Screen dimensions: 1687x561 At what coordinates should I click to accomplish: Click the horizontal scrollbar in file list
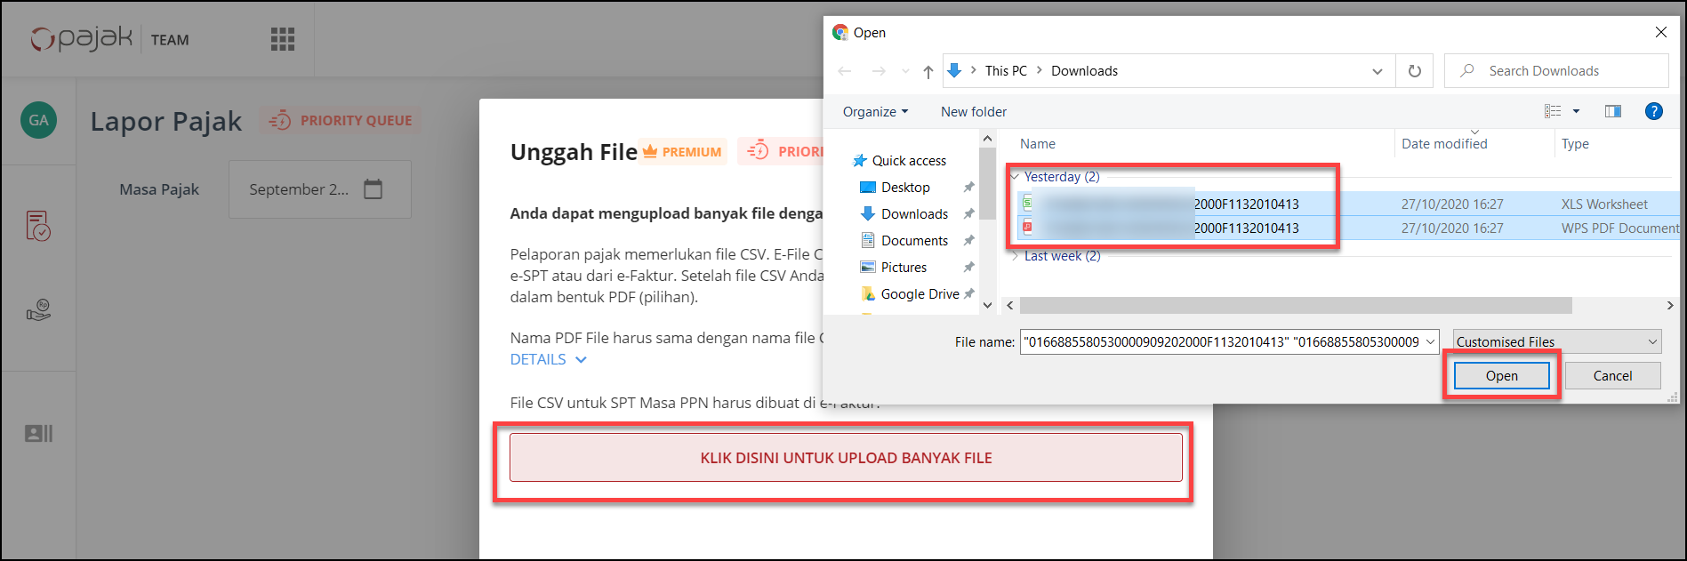point(1295,306)
